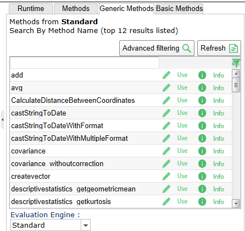Screen dimensions: 245x231
Task: Click the method name search field
Action: click(x=85, y=63)
